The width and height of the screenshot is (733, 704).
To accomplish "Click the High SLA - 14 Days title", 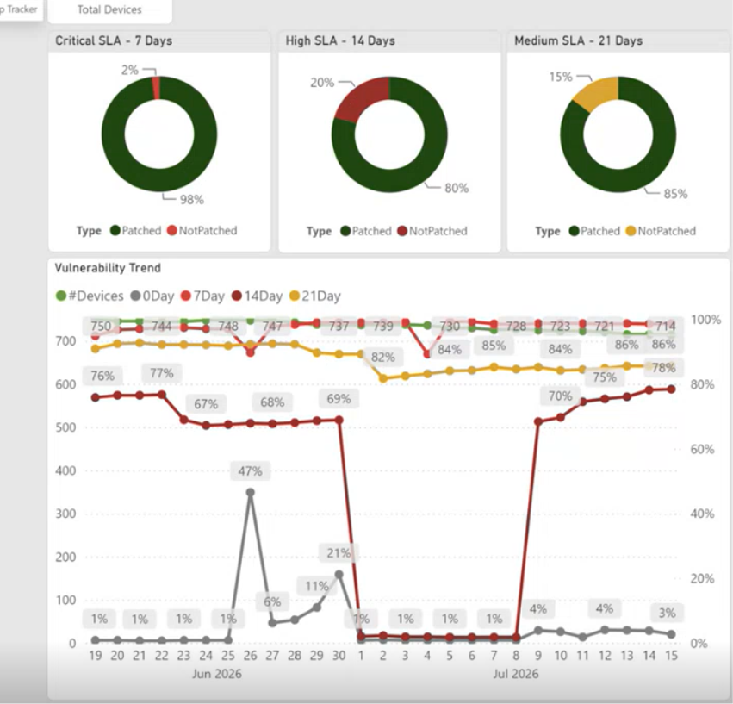I will point(340,40).
